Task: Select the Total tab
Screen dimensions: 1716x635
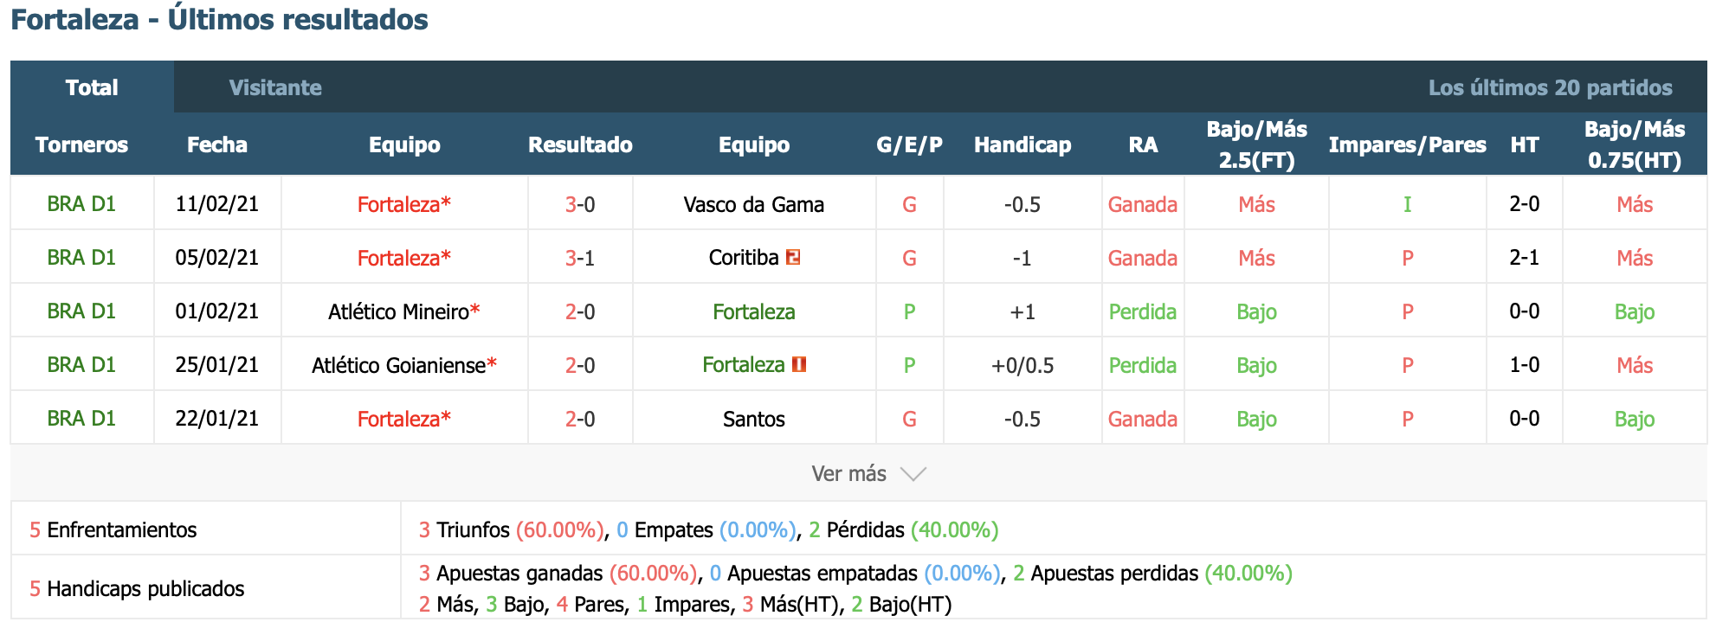Action: pyautogui.click(x=92, y=87)
